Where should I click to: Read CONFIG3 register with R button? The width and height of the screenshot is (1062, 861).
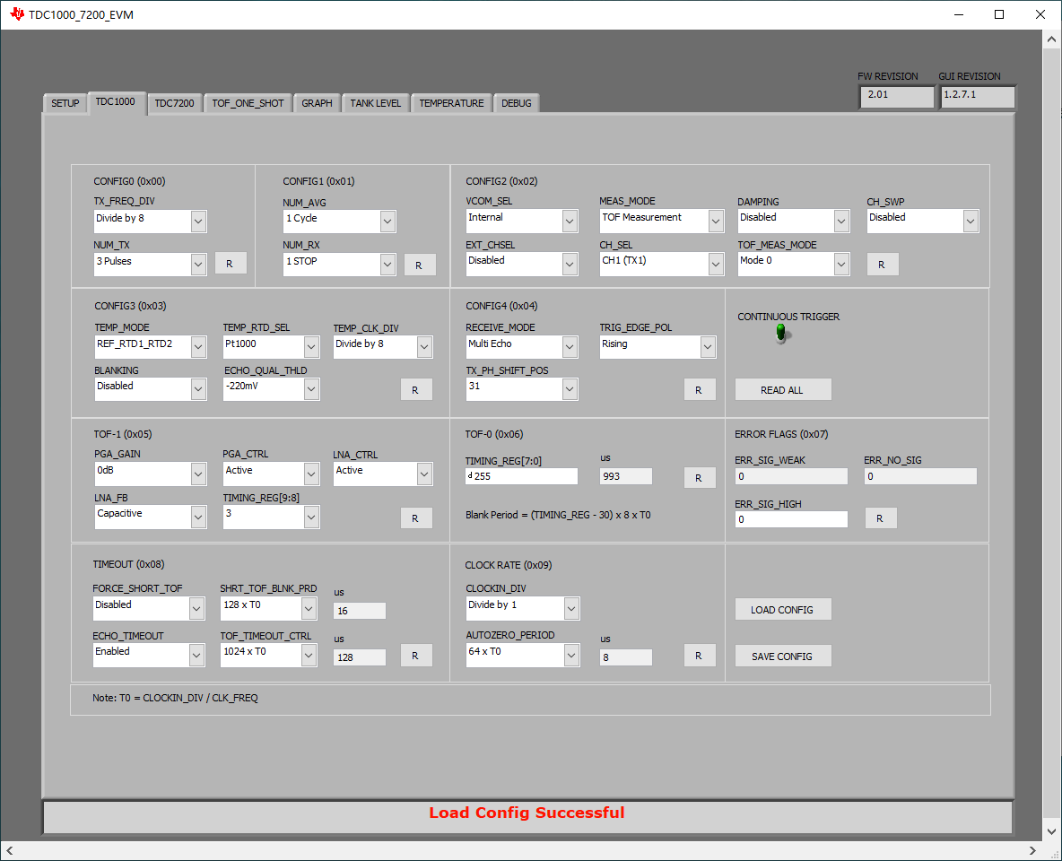tap(415, 389)
